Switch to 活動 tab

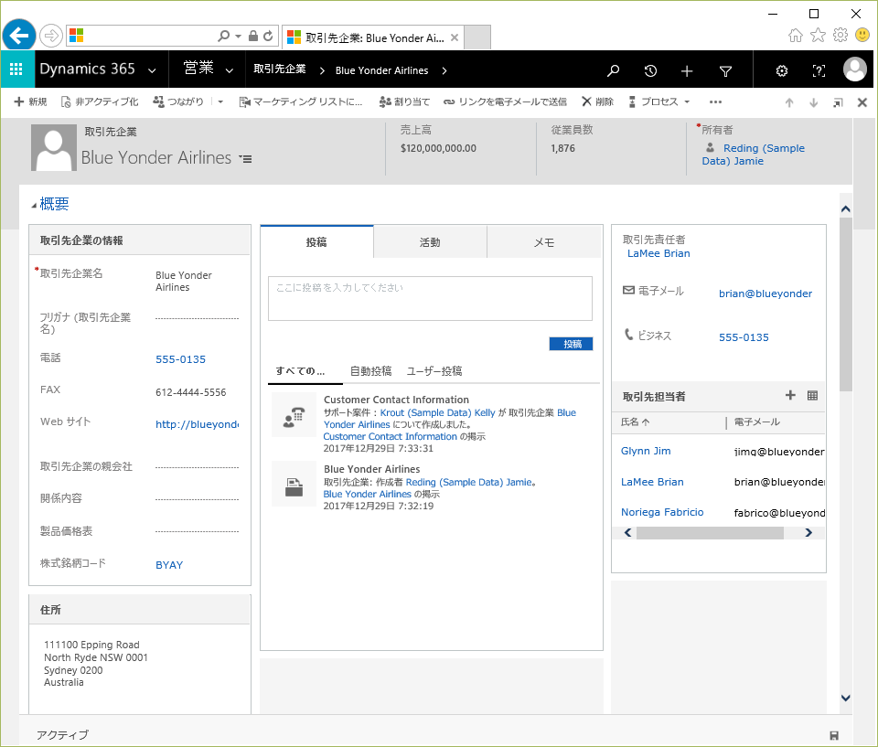(430, 242)
